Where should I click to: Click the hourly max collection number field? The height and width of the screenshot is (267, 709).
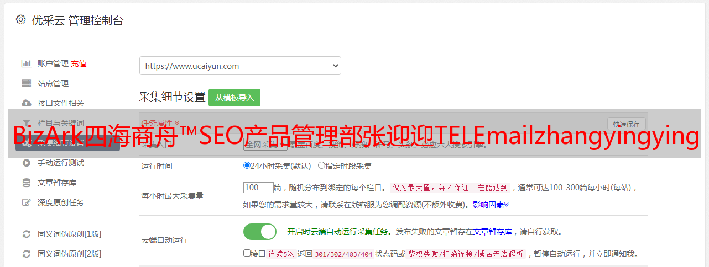pos(259,188)
